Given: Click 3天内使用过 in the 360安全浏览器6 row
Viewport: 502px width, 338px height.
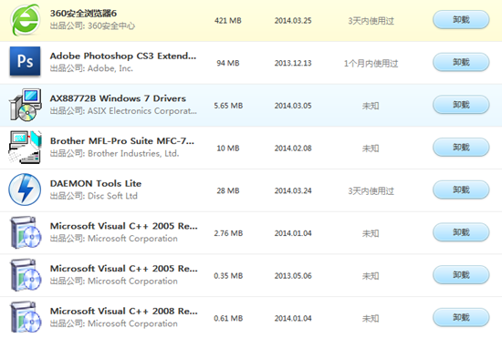Looking at the screenshot, I should tap(371, 21).
